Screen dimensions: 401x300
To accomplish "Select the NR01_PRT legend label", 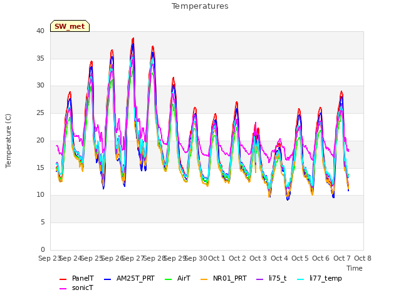I will tap(230, 278).
